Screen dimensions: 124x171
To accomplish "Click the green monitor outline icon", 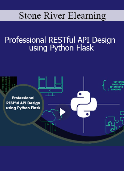I will (50, 86).
